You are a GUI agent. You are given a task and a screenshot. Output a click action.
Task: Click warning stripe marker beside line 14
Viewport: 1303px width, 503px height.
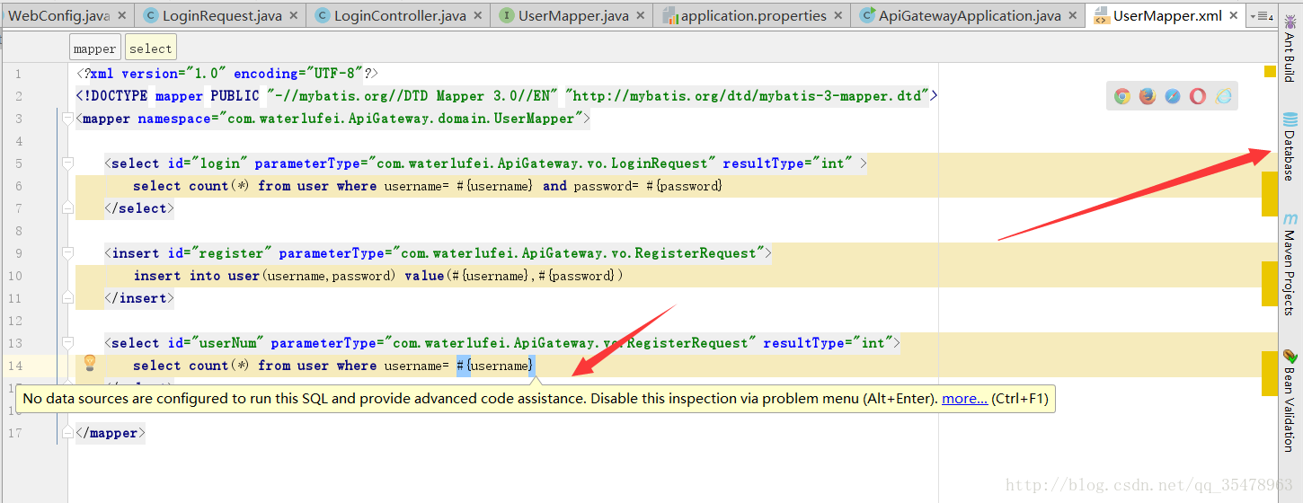(x=1270, y=374)
